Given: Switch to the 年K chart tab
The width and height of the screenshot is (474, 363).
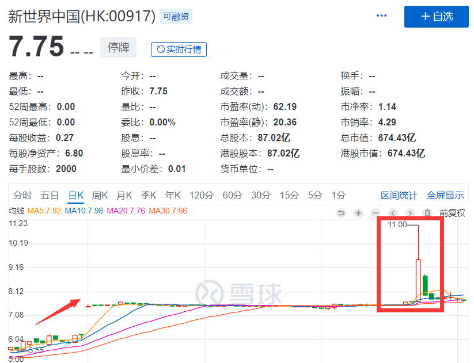Looking at the screenshot, I should [173, 196].
